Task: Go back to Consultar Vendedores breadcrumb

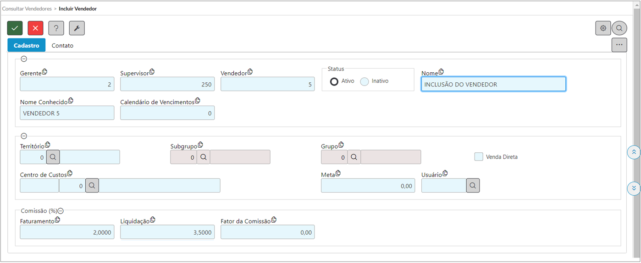Action: coord(27,9)
